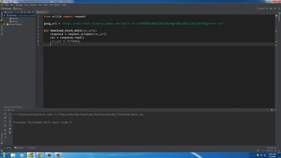Viewport: 281px width, 158px height.
Task: Open Windows Start menu
Action: click(x=4, y=155)
